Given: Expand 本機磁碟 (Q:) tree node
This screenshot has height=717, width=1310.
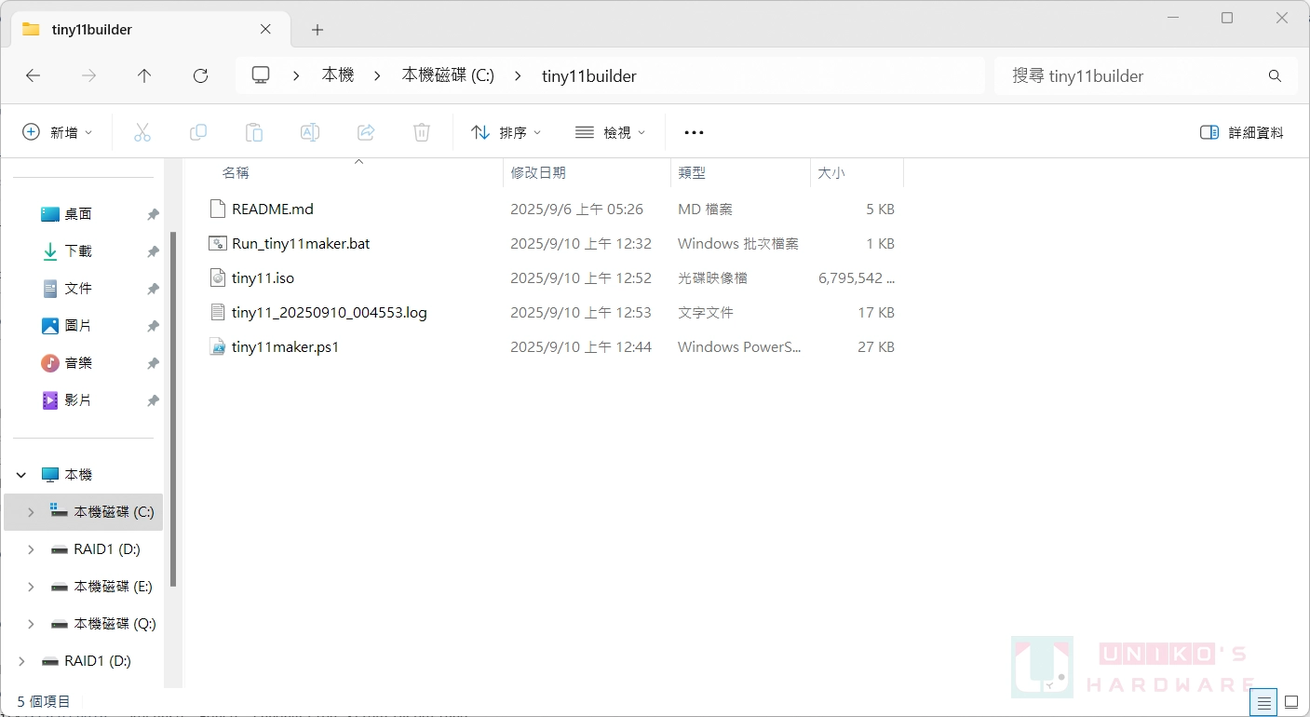Looking at the screenshot, I should [x=31, y=624].
